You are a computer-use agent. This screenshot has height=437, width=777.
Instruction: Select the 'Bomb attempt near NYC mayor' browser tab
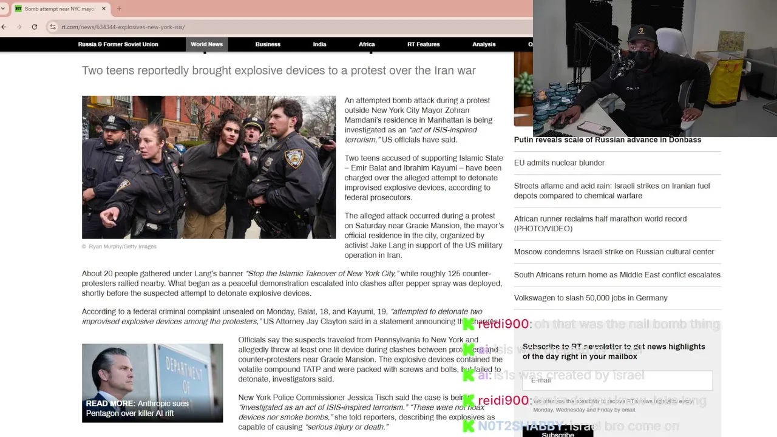61,8
